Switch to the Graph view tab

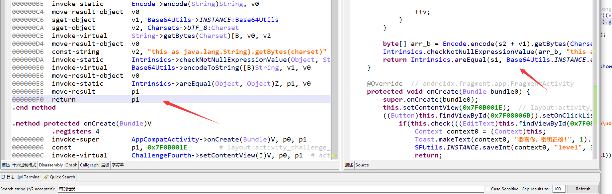pos(71,165)
